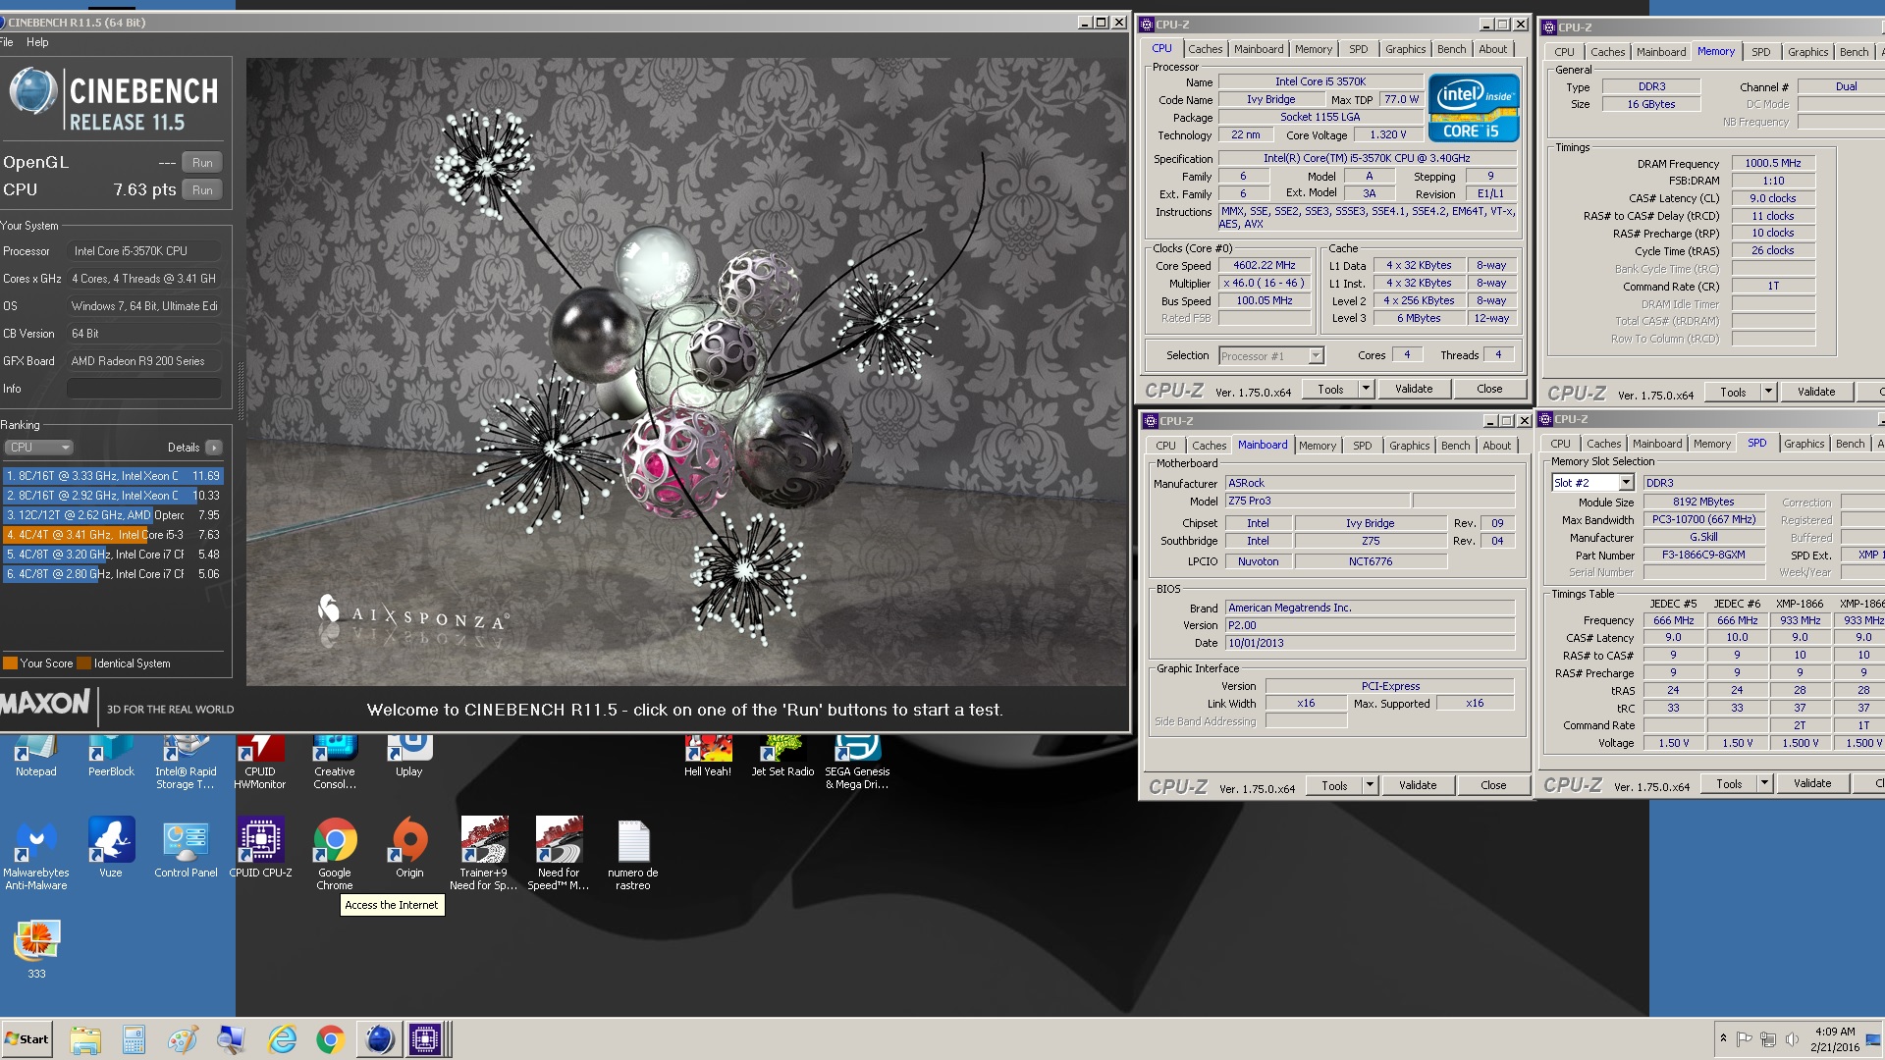1885x1060 pixels.
Task: Open Chrome from the taskbar
Action: pyautogui.click(x=330, y=1039)
